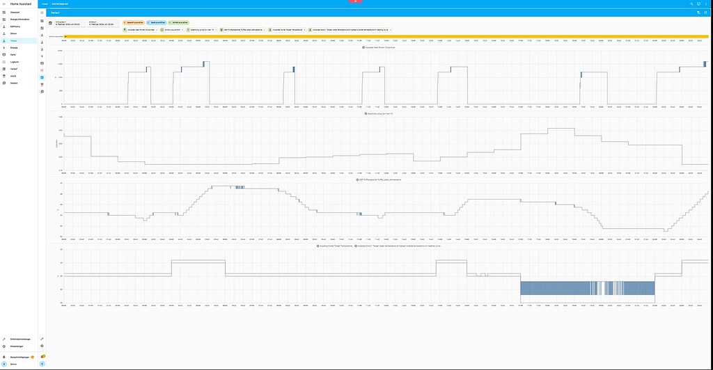Image resolution: width=713 pixels, height=370 pixels.
Task: Open Verlauf in the labeled sidebar
Action: 19,69
